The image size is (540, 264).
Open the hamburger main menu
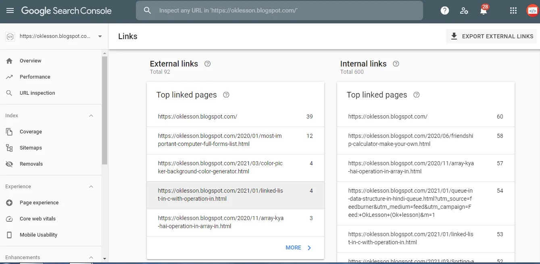click(x=10, y=11)
